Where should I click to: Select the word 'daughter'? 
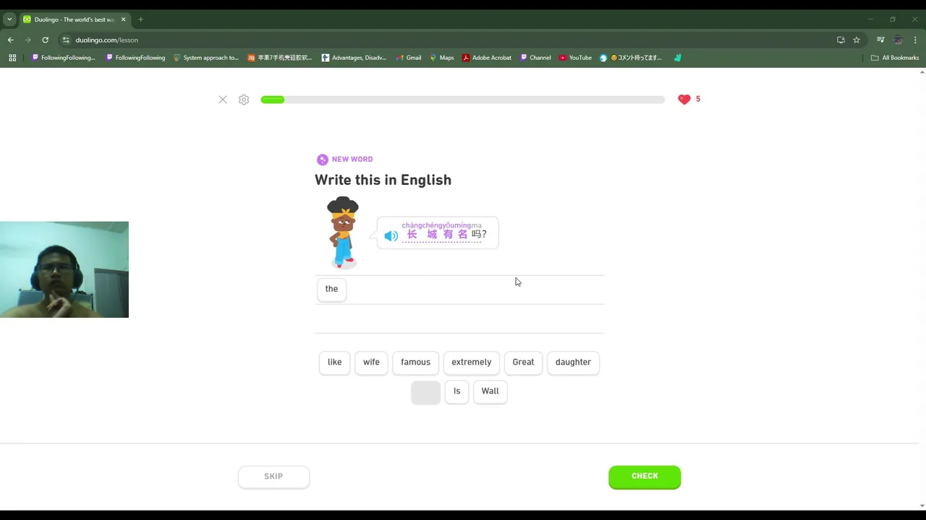click(x=573, y=363)
